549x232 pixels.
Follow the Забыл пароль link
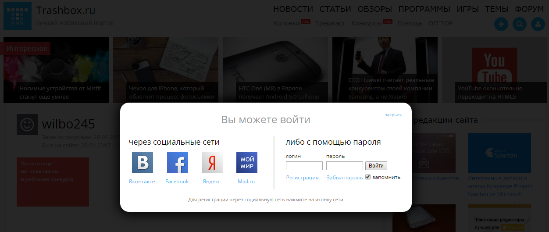345,178
